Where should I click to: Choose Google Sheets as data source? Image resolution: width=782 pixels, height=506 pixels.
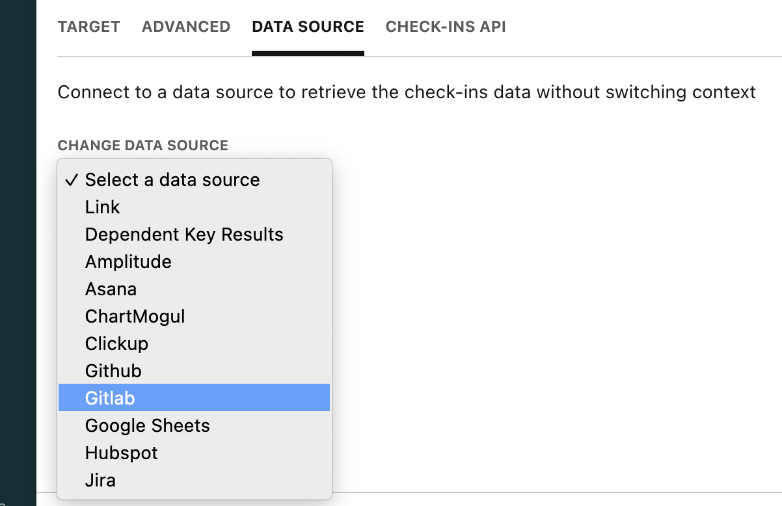click(x=147, y=426)
